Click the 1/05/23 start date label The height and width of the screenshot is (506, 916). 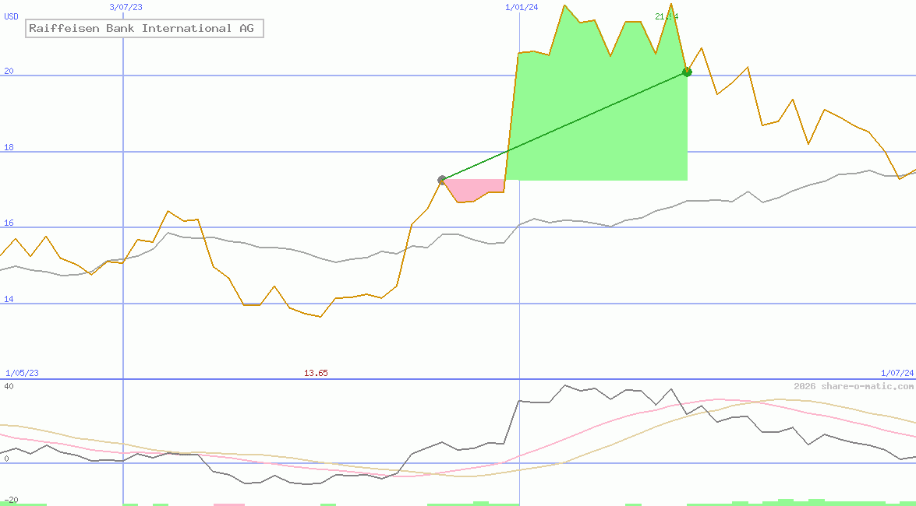click(22, 373)
